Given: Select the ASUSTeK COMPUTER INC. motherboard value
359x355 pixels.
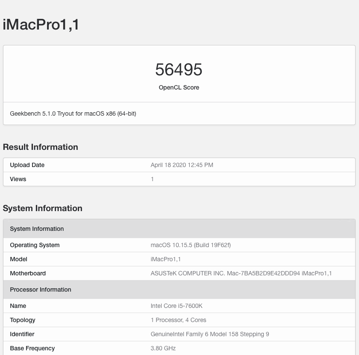Looking at the screenshot, I should pyautogui.click(x=241, y=273).
